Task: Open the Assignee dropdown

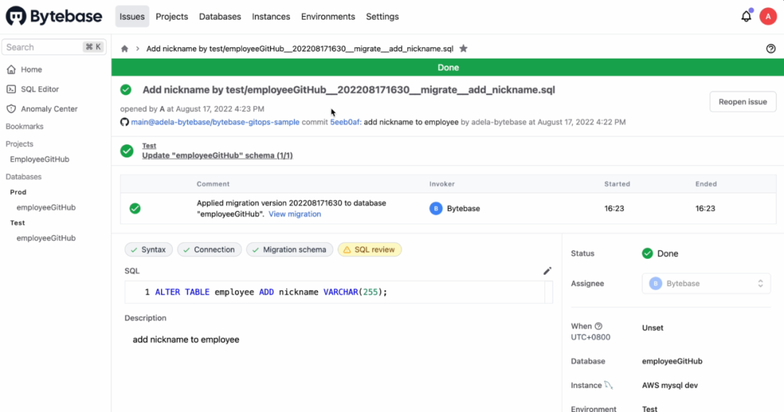Action: 706,284
